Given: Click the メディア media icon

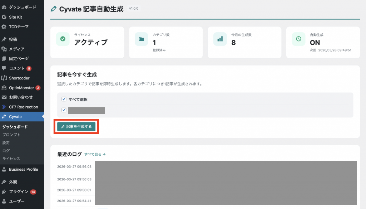Looking at the screenshot, I should click(4, 49).
